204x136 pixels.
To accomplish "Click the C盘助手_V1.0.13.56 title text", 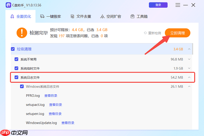I will point(27,5).
